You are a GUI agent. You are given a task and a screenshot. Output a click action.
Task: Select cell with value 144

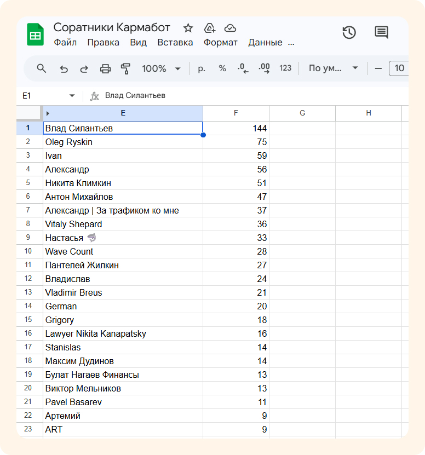pos(236,128)
